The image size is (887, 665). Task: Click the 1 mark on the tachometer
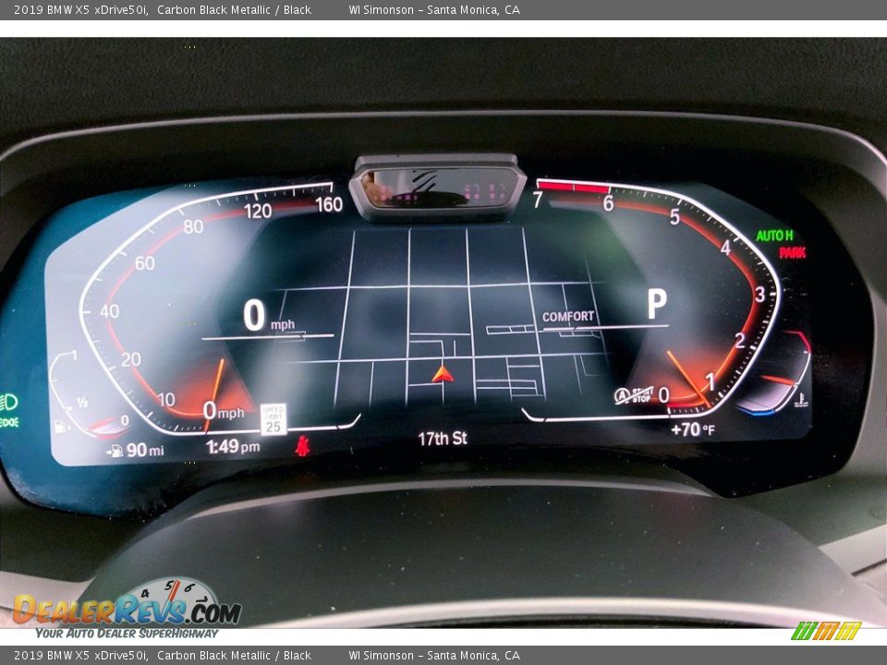[x=710, y=382]
